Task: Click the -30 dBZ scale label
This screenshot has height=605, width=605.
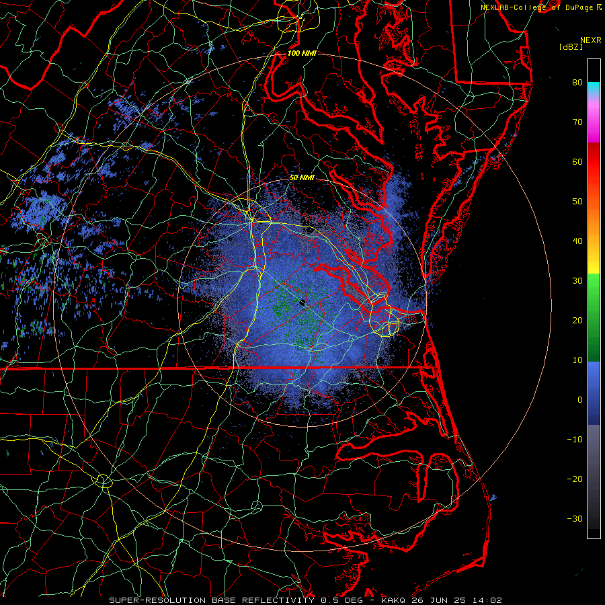Action: 575,519
